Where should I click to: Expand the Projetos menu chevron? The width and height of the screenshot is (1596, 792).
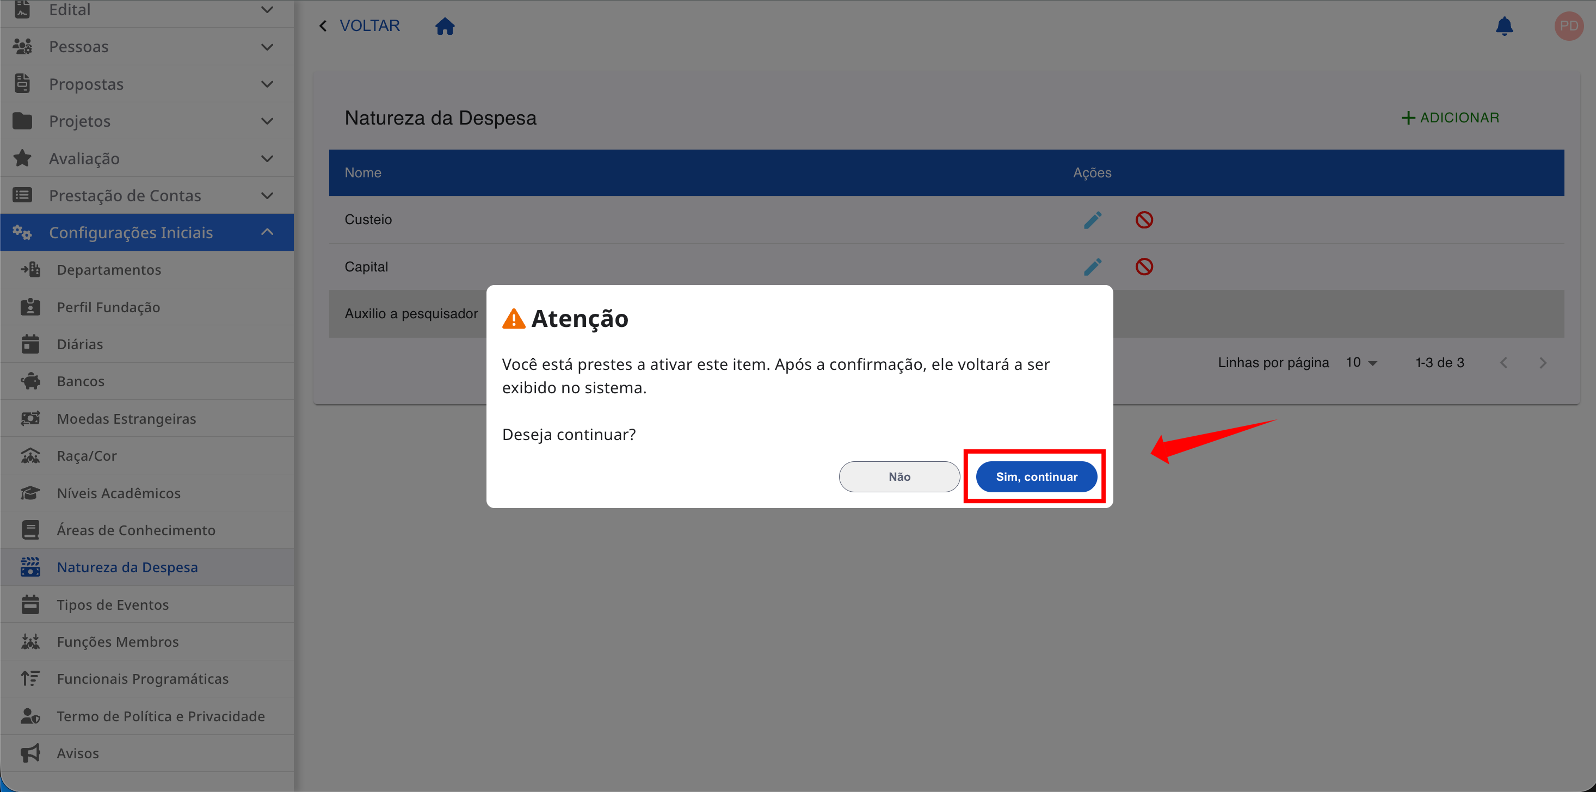click(x=267, y=121)
